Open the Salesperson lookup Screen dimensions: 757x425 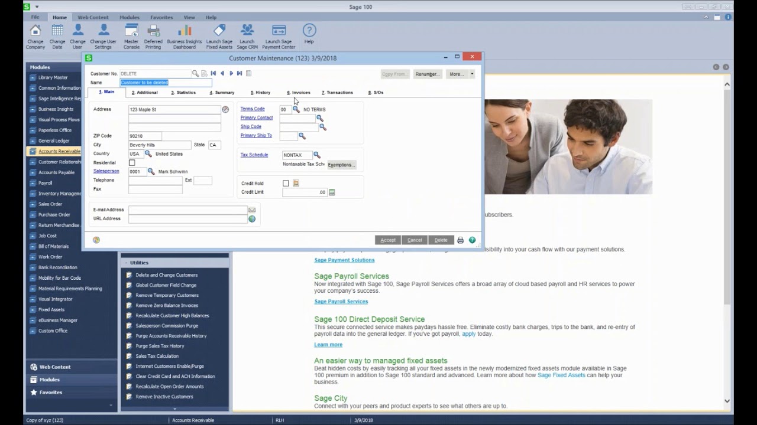pos(151,171)
